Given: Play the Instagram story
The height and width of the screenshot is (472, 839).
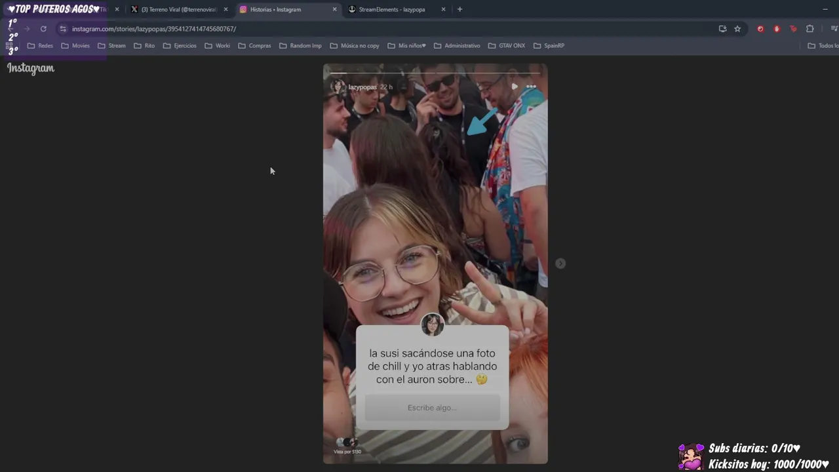Looking at the screenshot, I should [515, 87].
